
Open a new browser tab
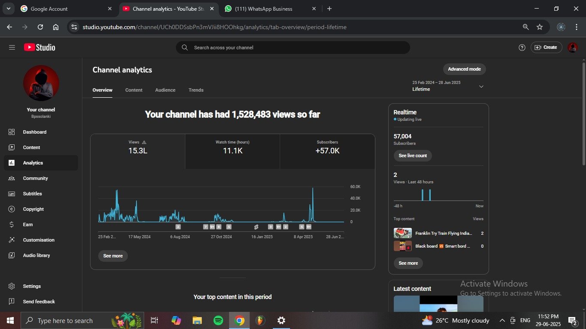pos(329,9)
